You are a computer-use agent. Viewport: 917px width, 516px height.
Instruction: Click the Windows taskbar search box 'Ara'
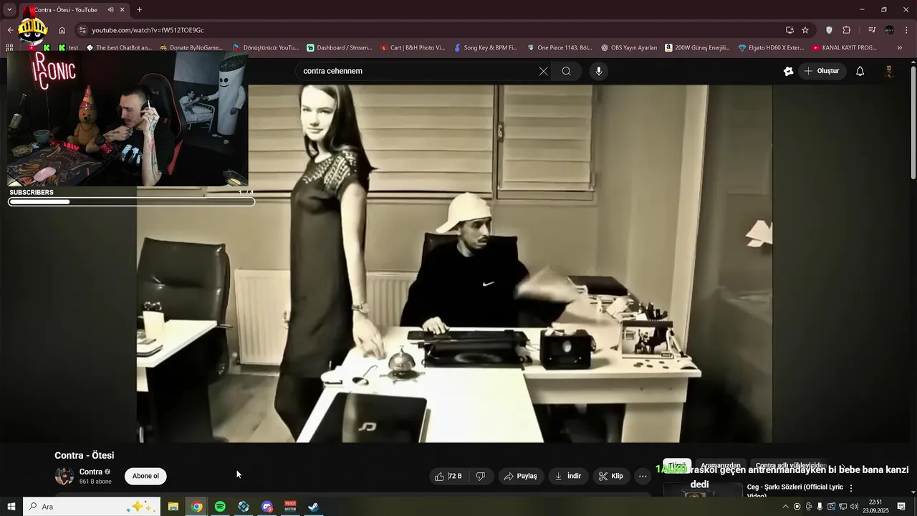(92, 507)
